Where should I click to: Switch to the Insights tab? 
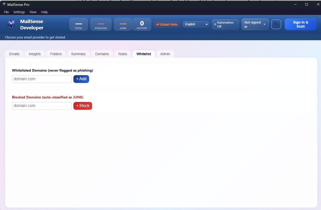tap(35, 54)
